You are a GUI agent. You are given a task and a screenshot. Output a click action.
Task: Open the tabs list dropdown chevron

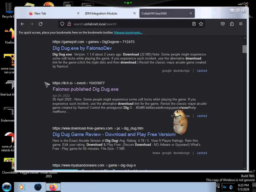click(x=214, y=13)
